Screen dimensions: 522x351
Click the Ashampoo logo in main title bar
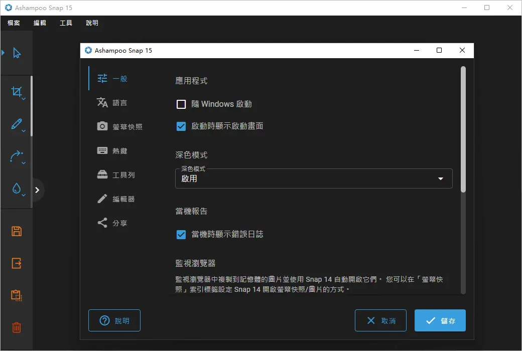click(x=9, y=8)
